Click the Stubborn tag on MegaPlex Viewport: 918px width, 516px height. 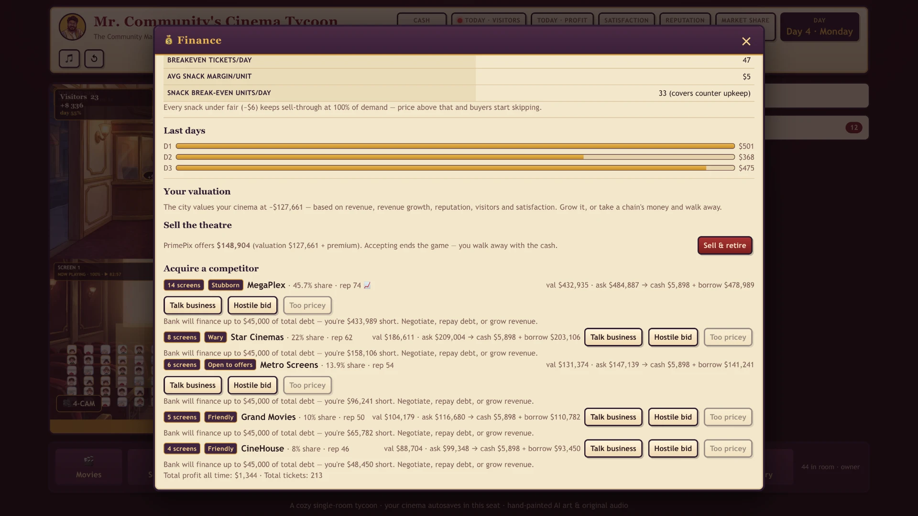click(225, 285)
